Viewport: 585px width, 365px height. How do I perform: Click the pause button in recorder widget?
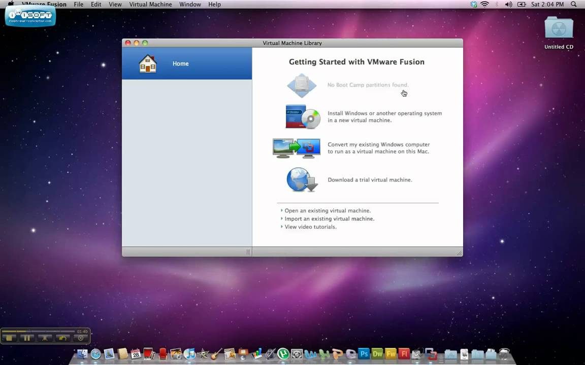pos(27,338)
